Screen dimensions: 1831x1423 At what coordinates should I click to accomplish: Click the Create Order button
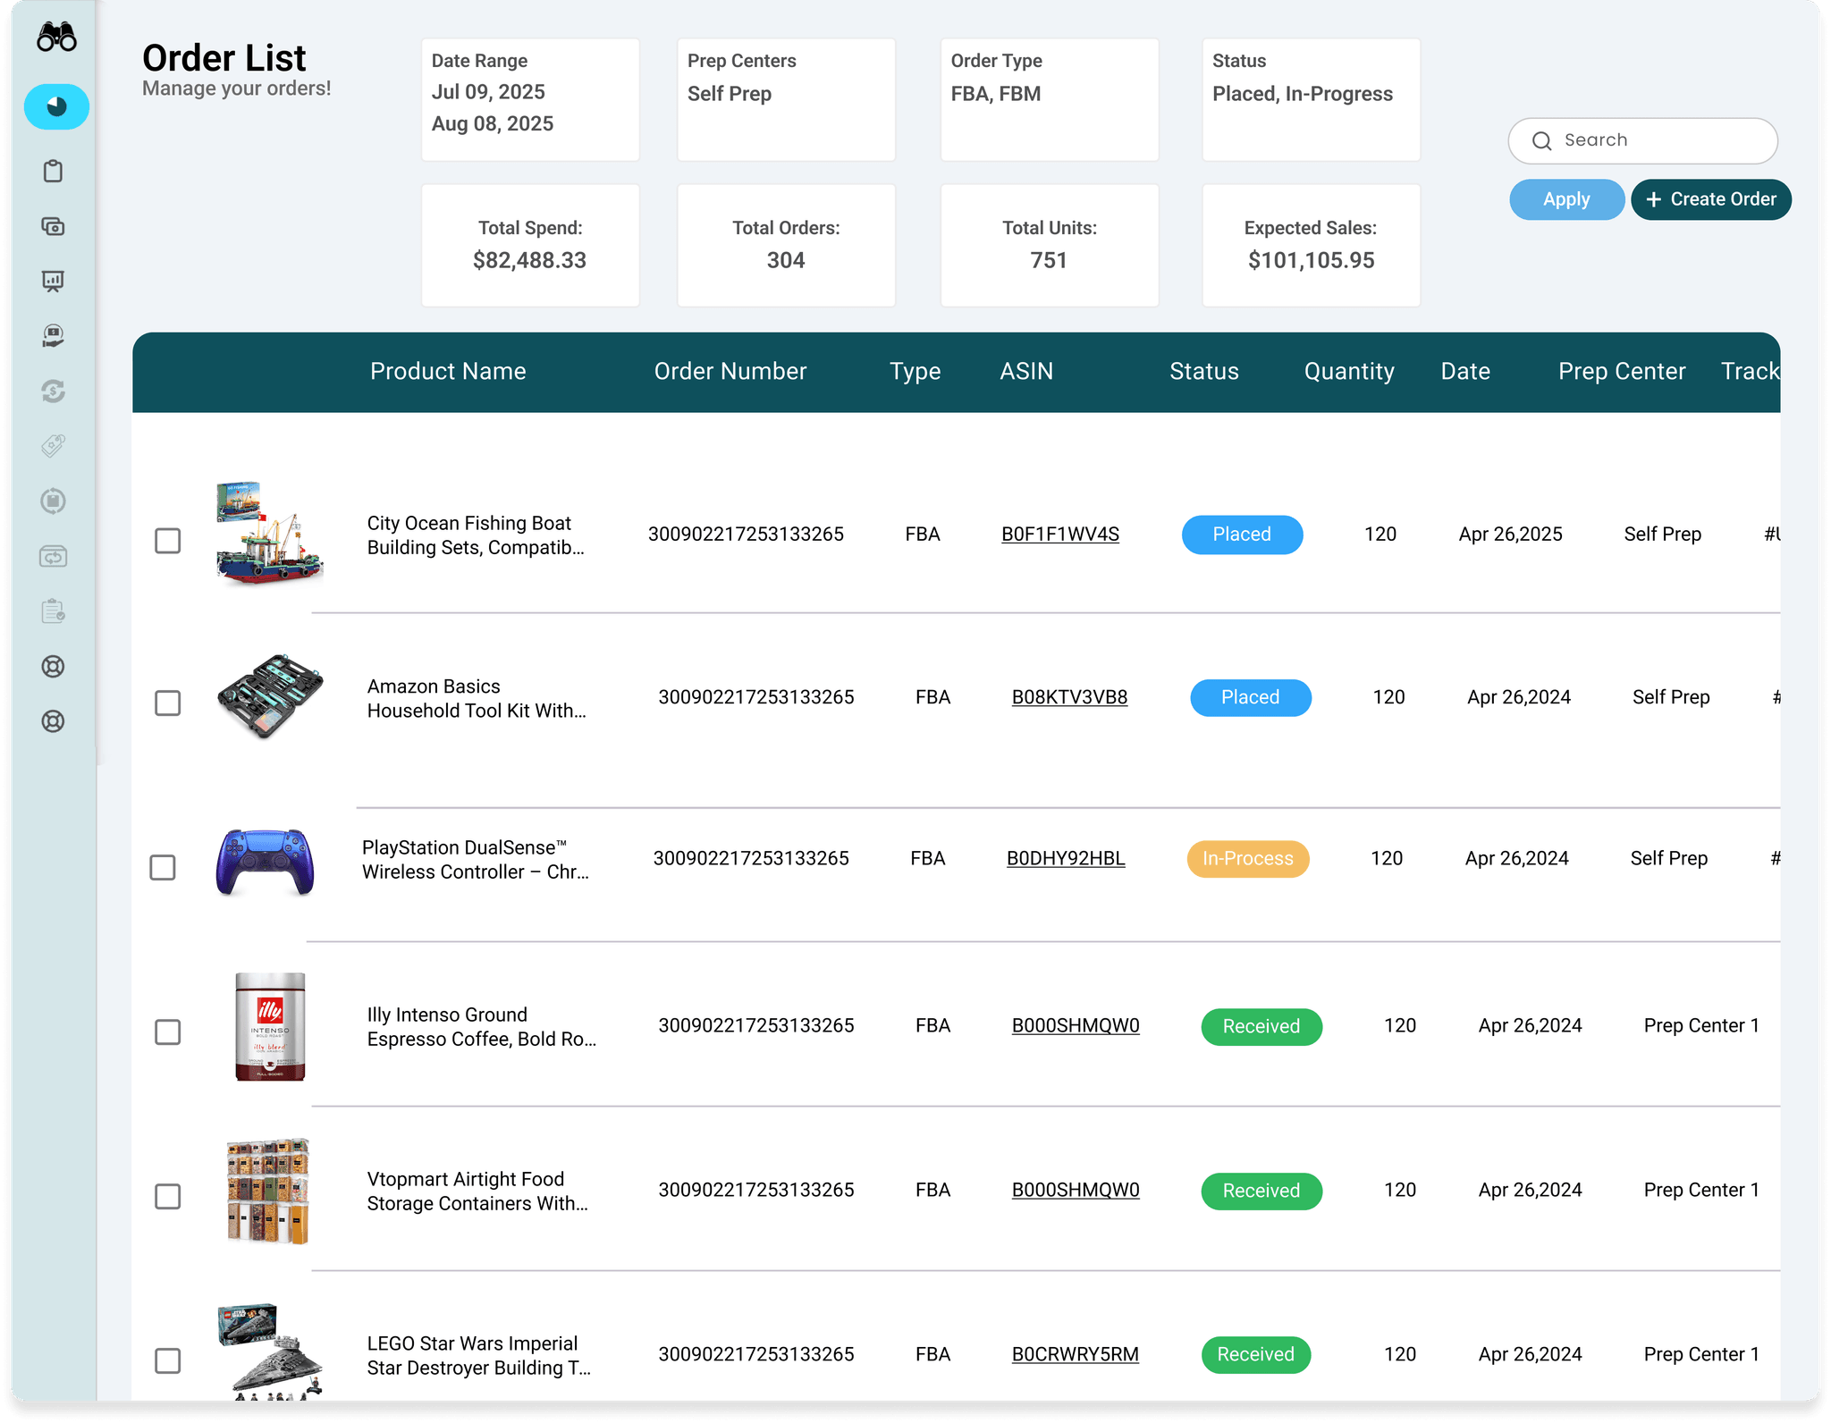click(1710, 199)
